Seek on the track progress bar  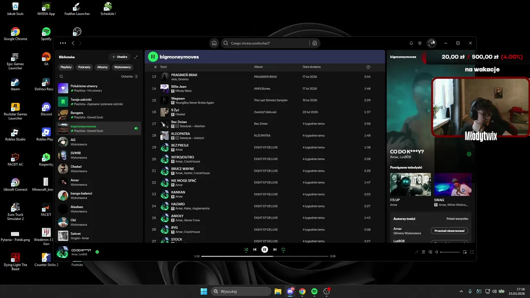tap(265, 256)
